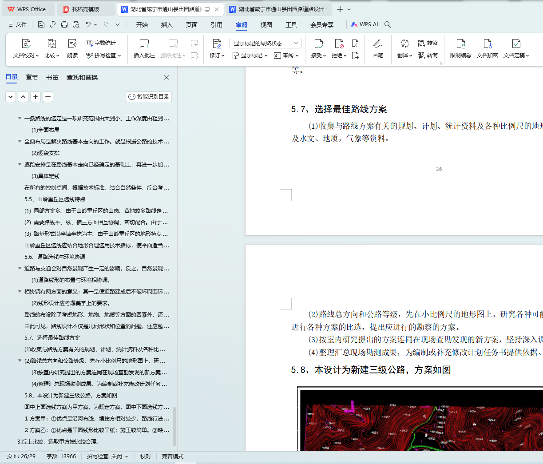Screen dimensions: 543x464
Task: Go to 5.8、本设计为新建三级公路 heading in outline
Action: 71,395
